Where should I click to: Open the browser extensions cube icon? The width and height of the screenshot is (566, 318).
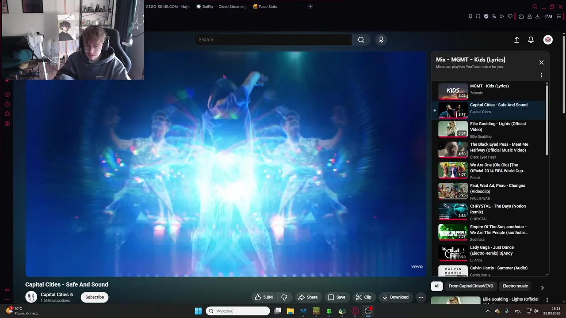click(x=521, y=16)
